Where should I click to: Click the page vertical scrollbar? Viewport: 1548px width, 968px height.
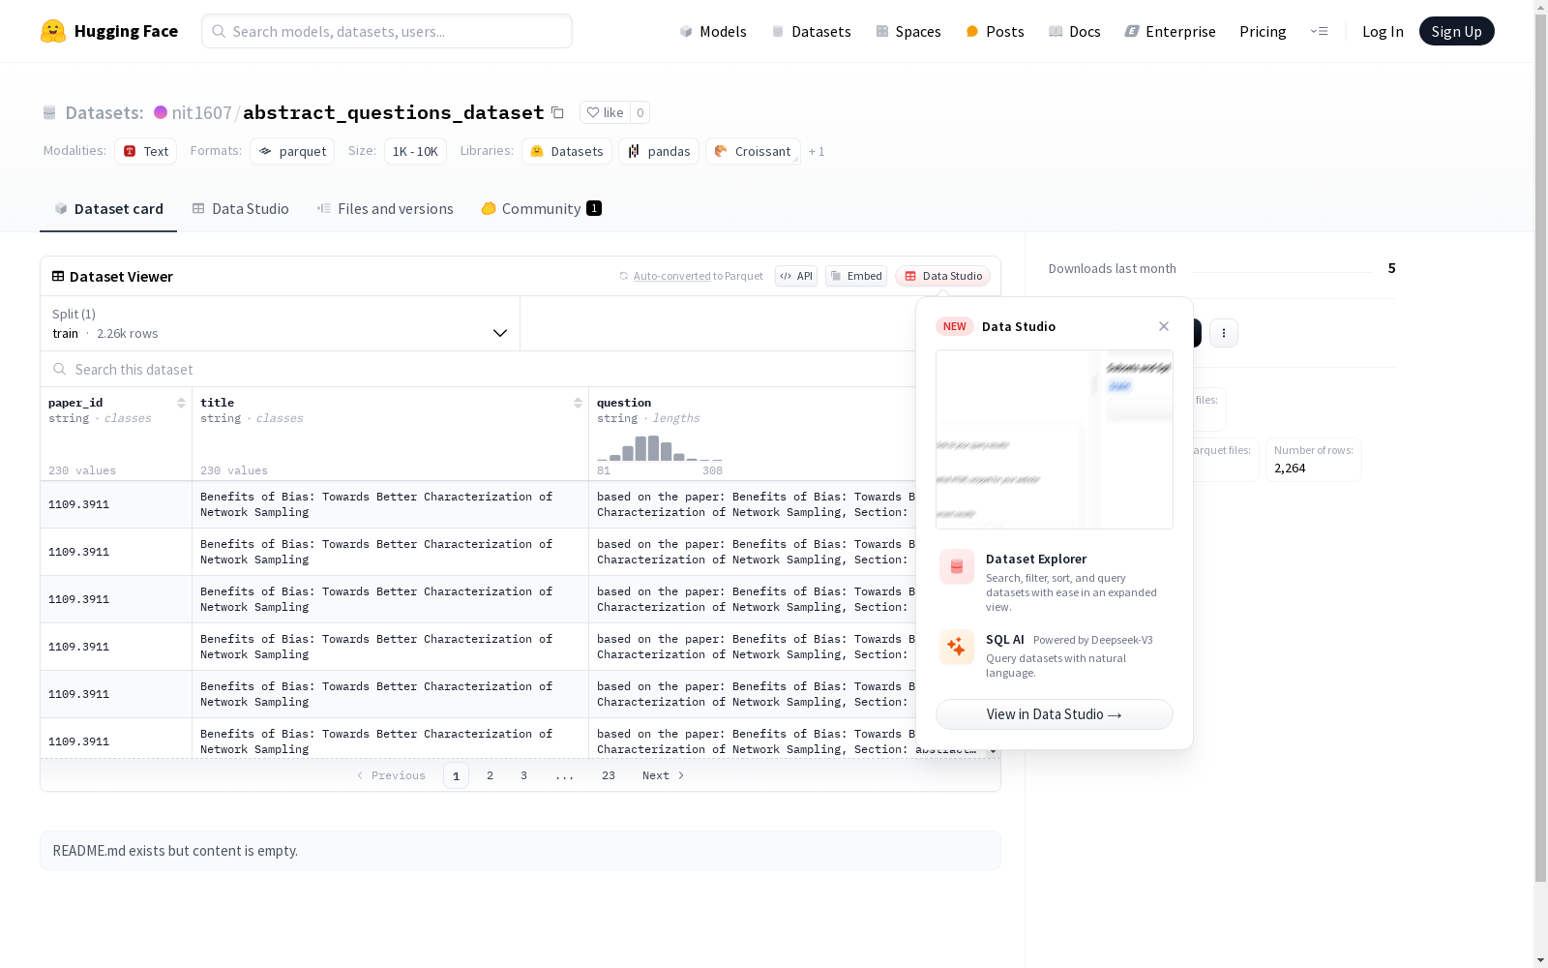click(1540, 445)
